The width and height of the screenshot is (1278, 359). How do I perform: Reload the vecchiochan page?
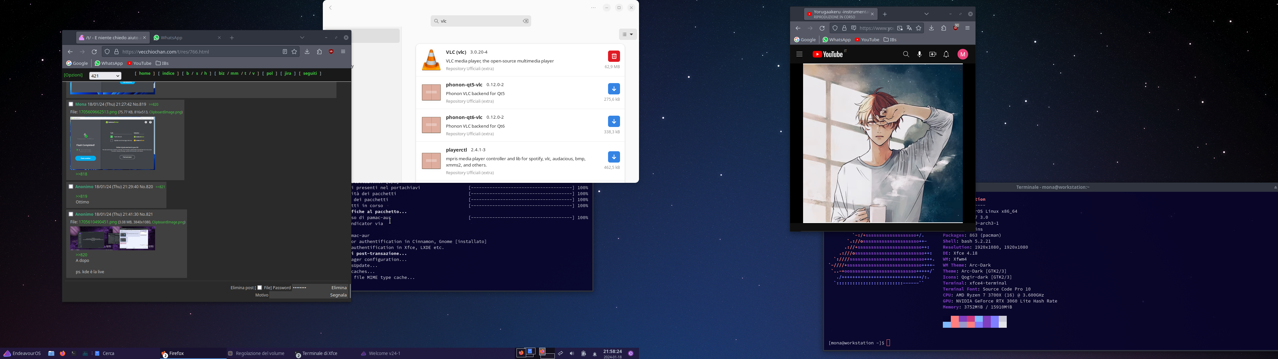(x=94, y=52)
